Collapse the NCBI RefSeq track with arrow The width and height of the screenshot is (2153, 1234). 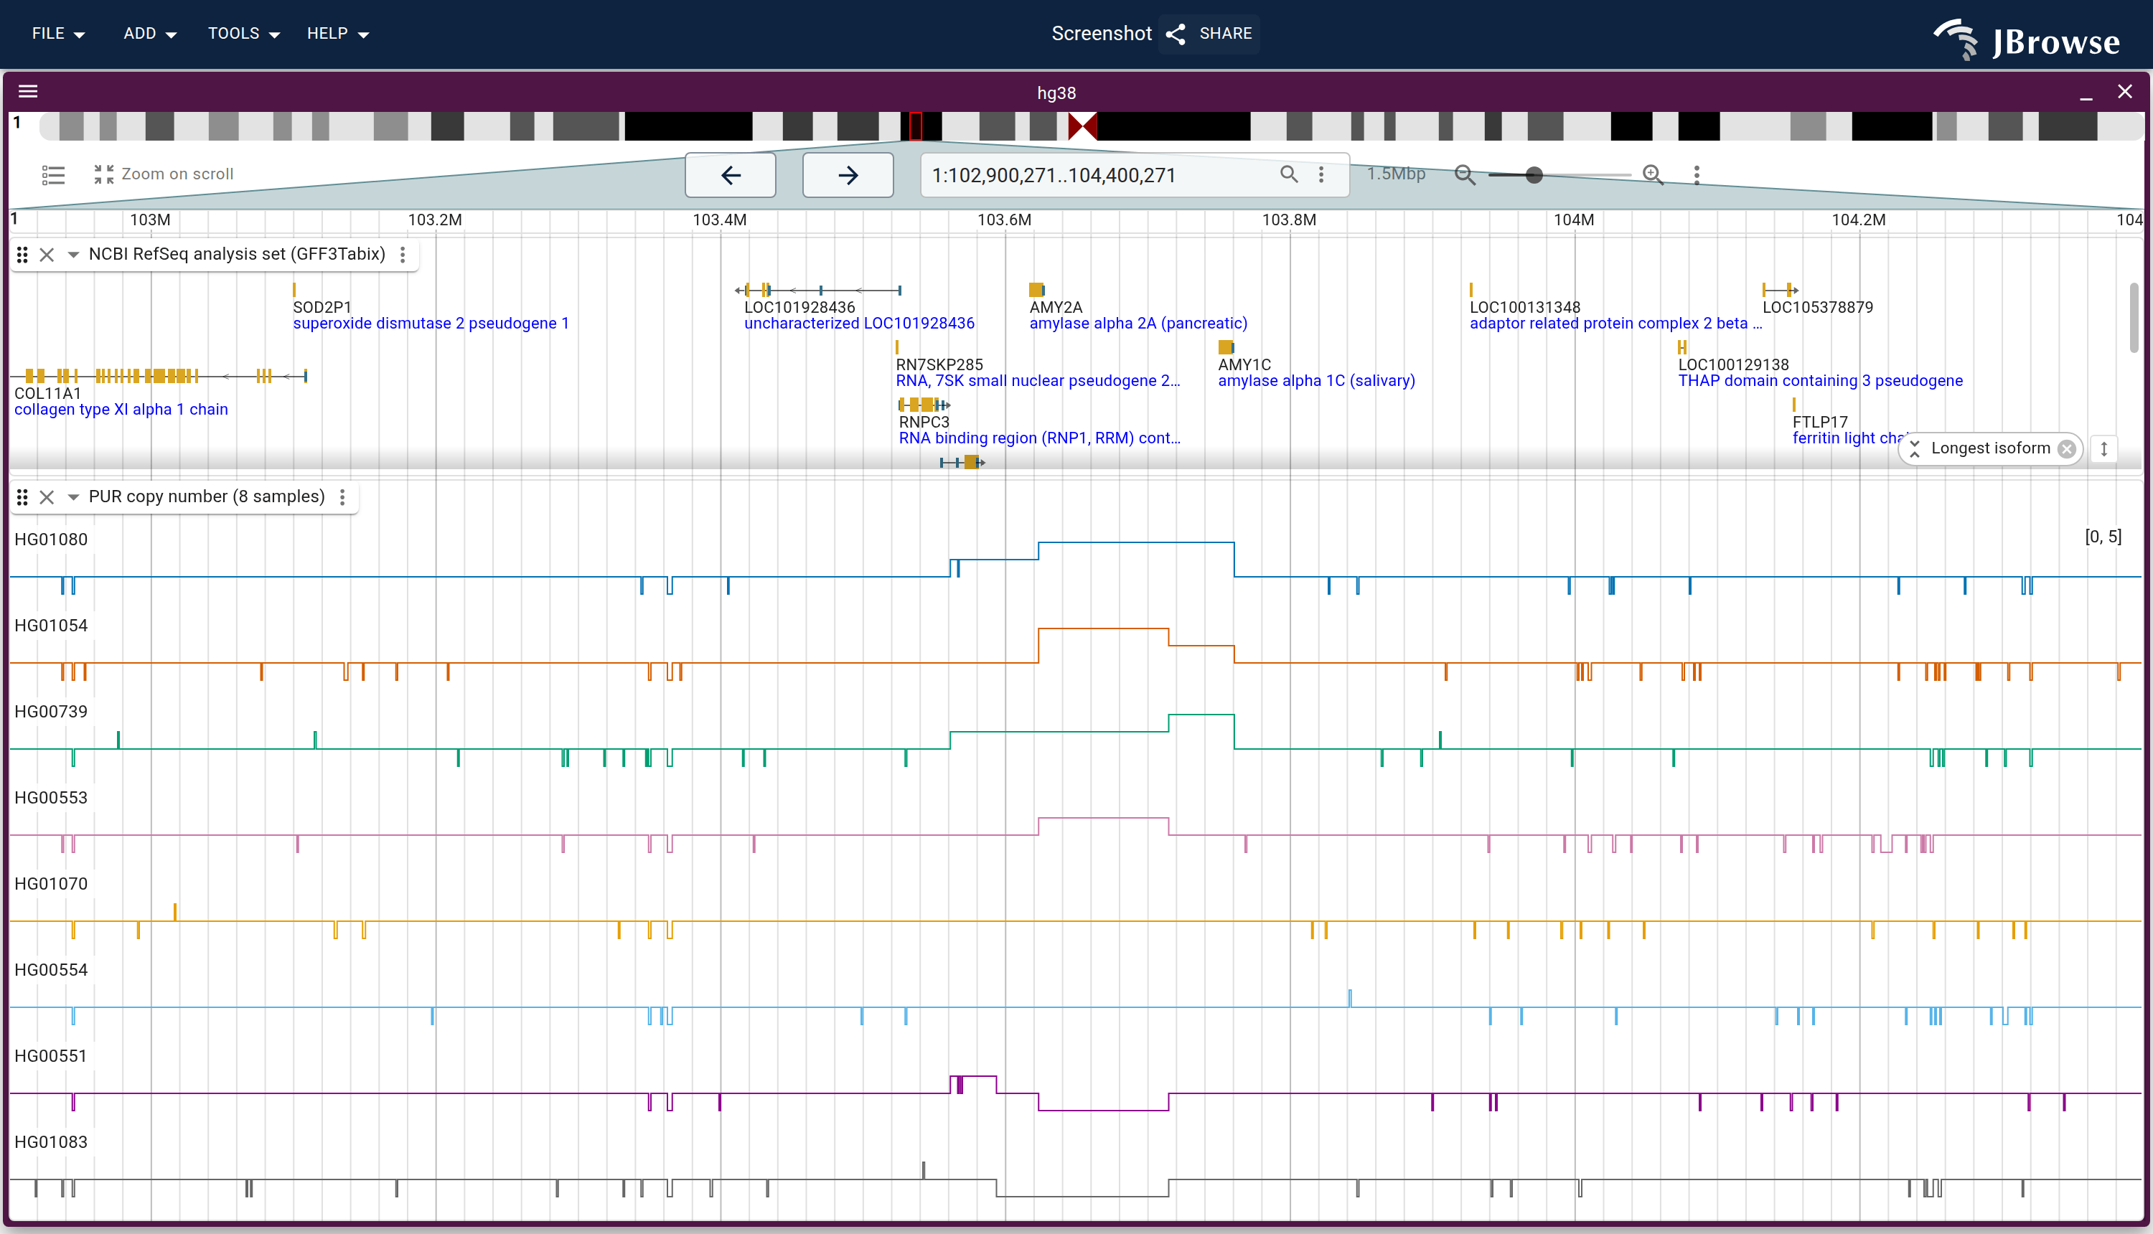point(73,254)
